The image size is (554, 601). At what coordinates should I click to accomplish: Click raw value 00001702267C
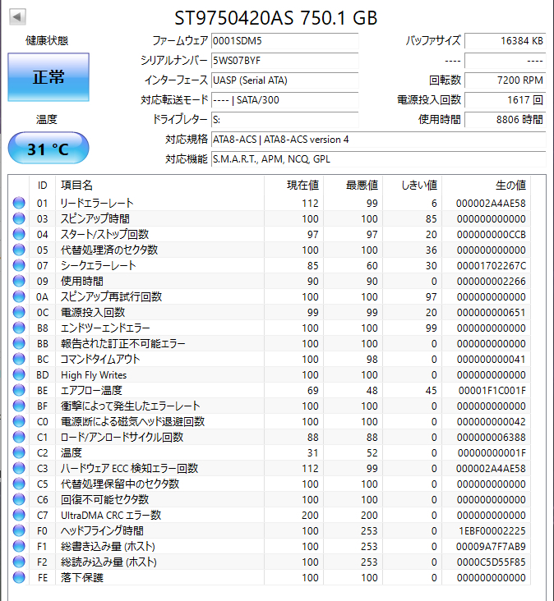pos(491,265)
